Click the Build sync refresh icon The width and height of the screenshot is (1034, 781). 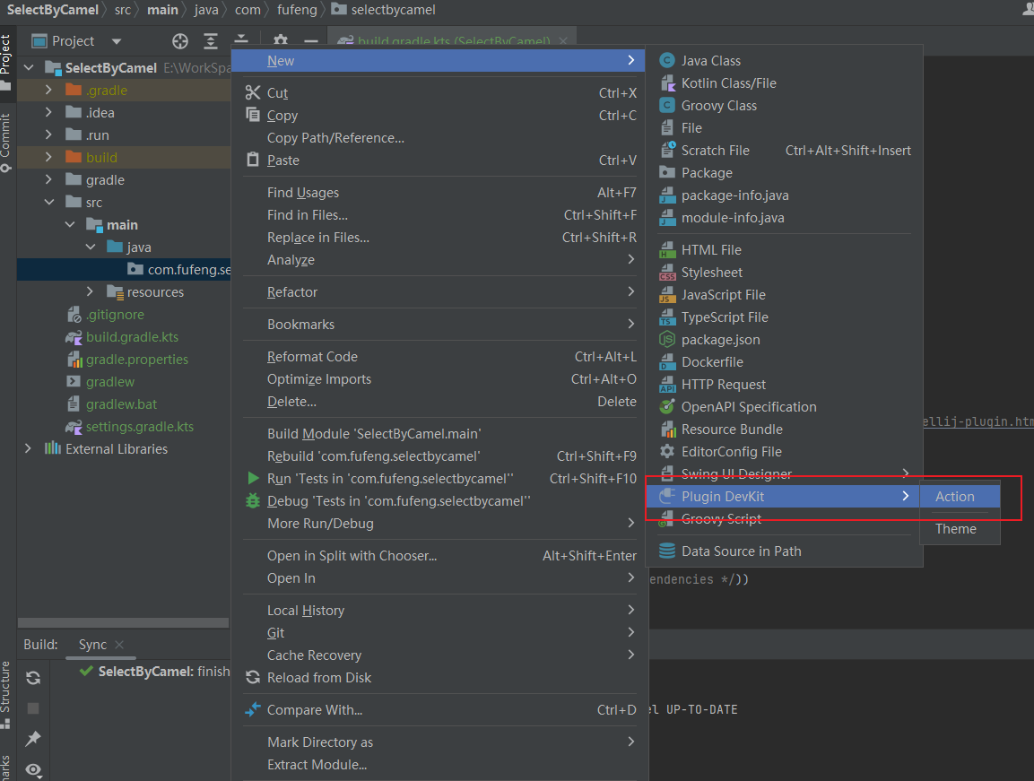[33, 678]
